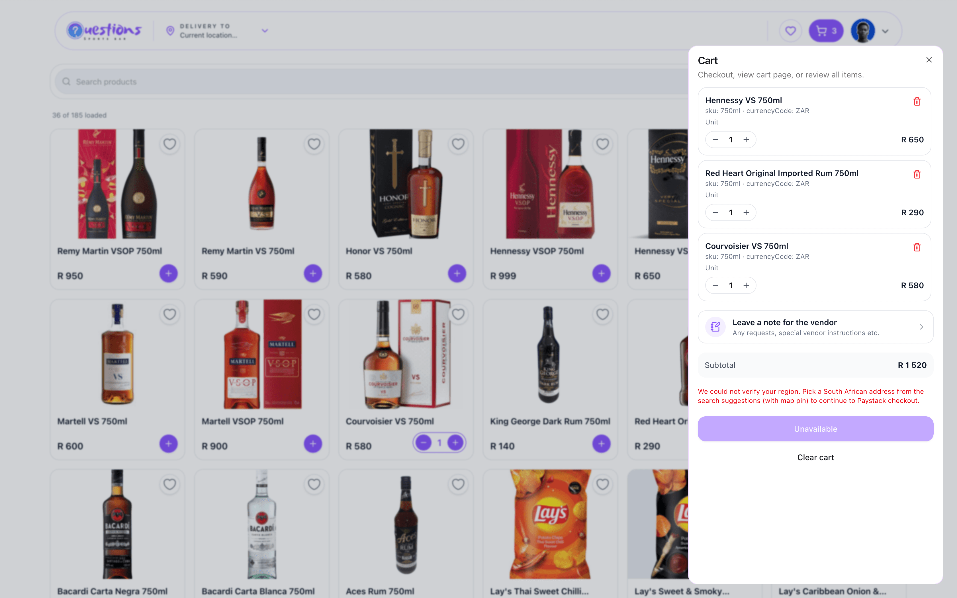The image size is (957, 598).
Task: Open Leave a note for the vendor
Action: [815, 327]
